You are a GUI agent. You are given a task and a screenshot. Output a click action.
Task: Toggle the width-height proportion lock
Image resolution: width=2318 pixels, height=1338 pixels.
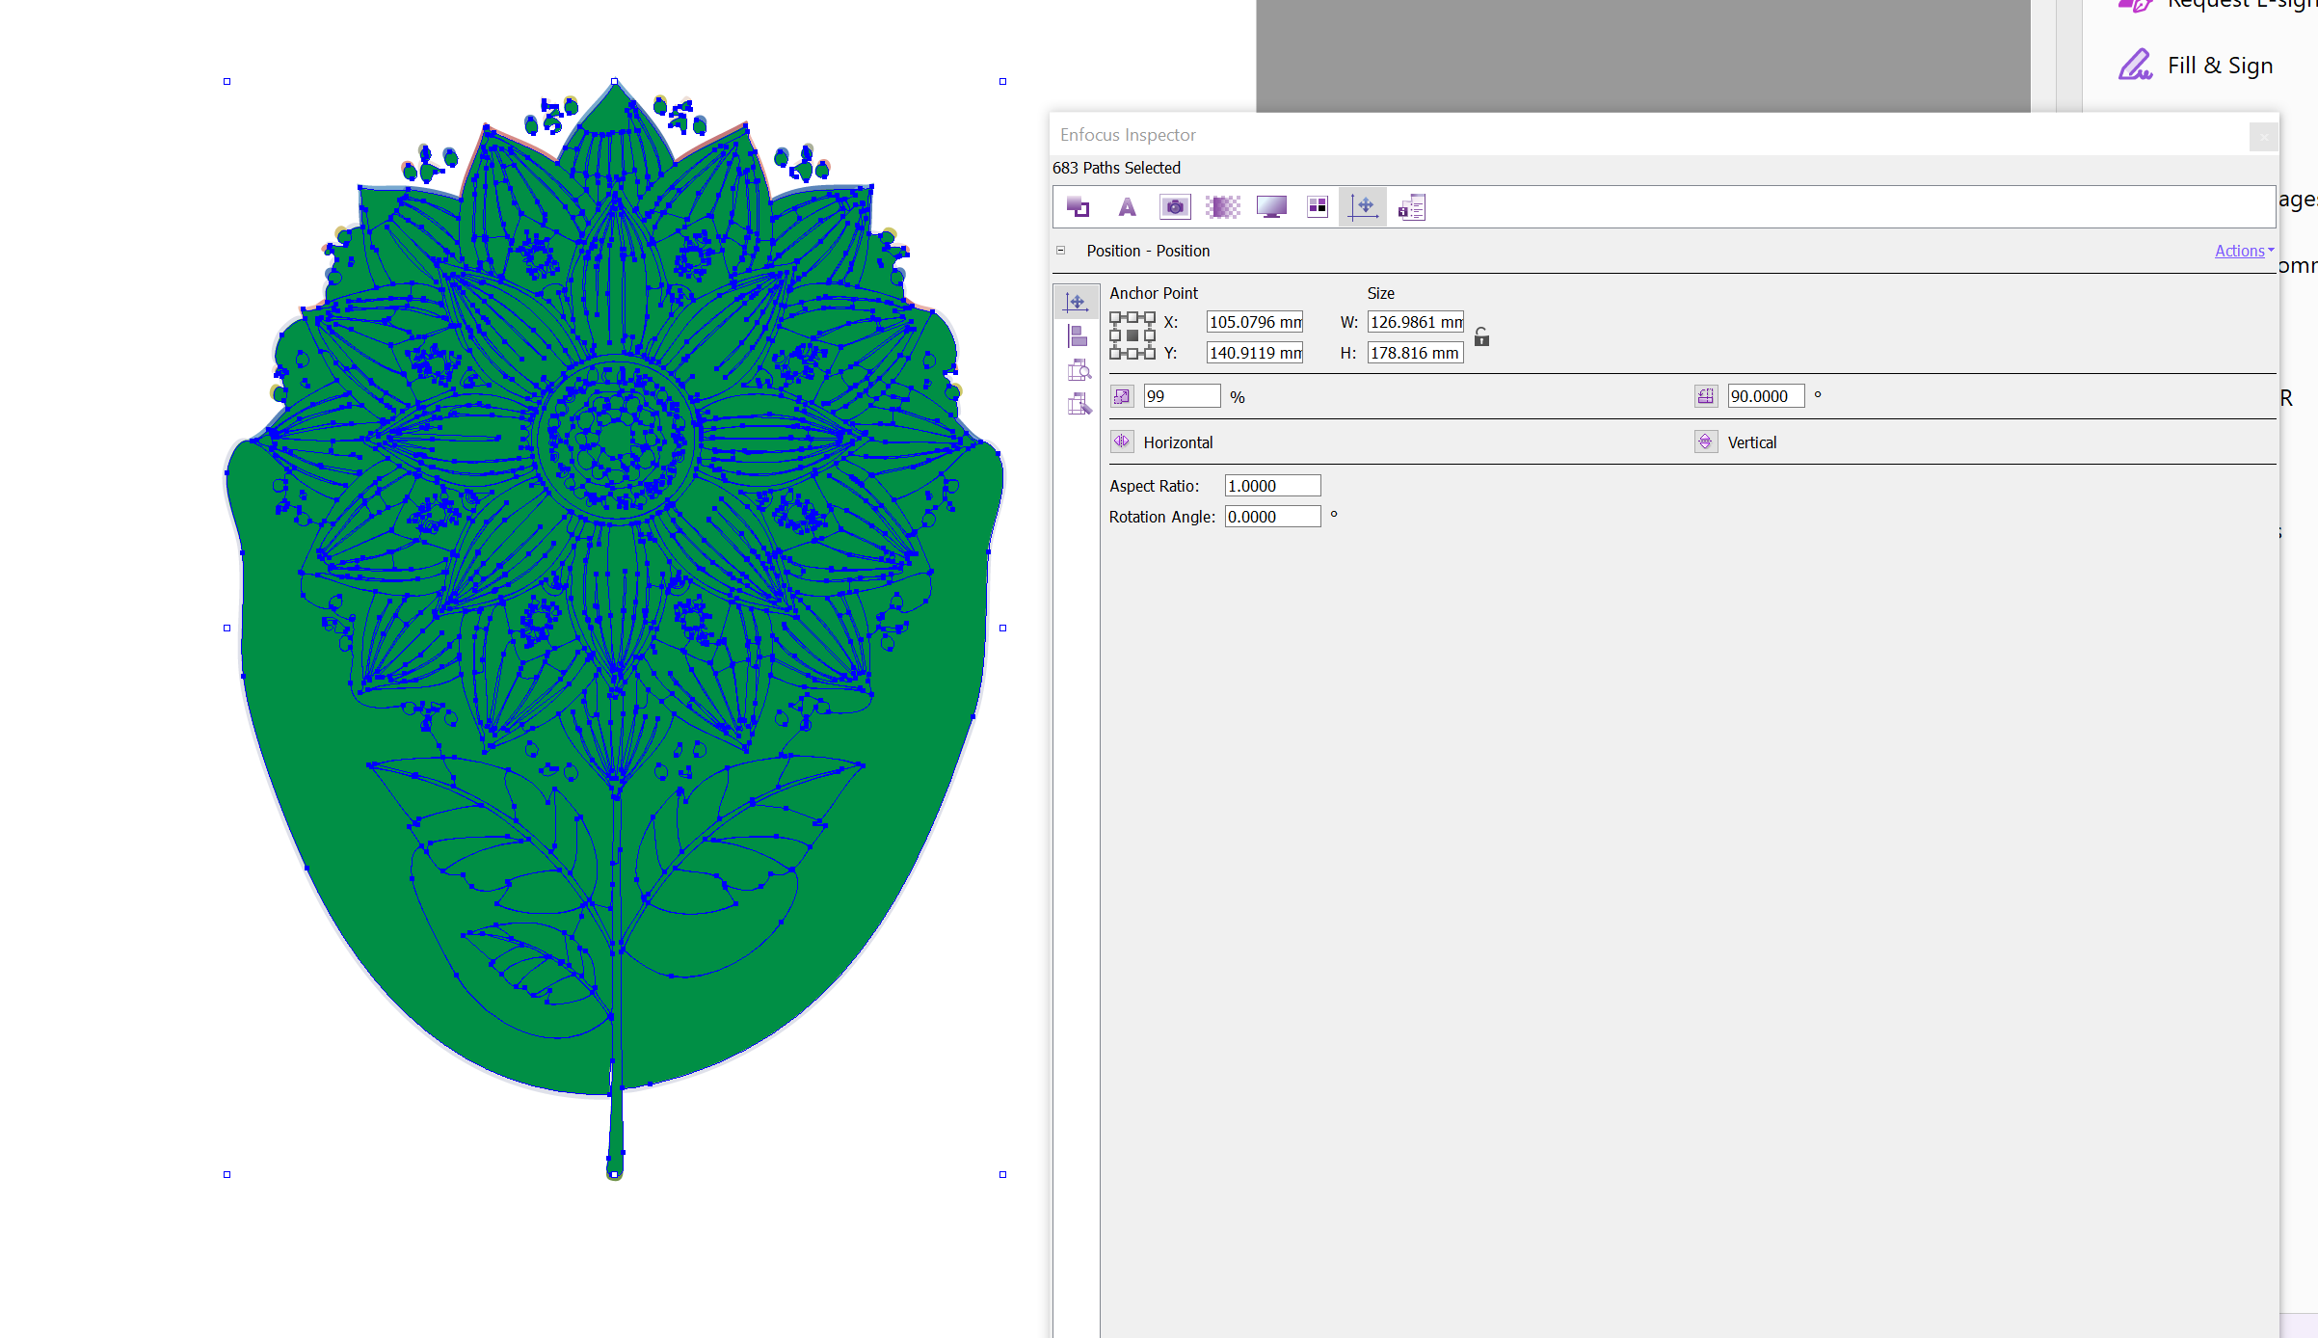tap(1481, 336)
